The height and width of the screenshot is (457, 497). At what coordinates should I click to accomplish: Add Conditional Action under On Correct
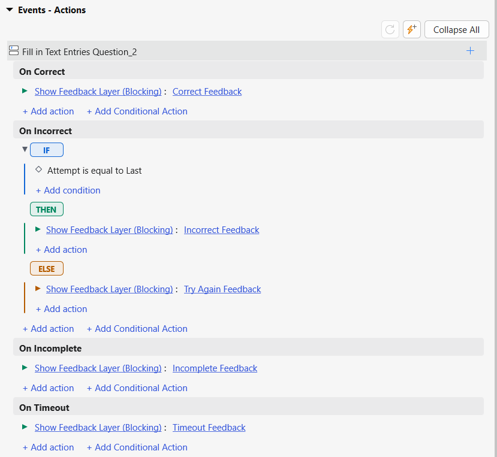tap(137, 111)
